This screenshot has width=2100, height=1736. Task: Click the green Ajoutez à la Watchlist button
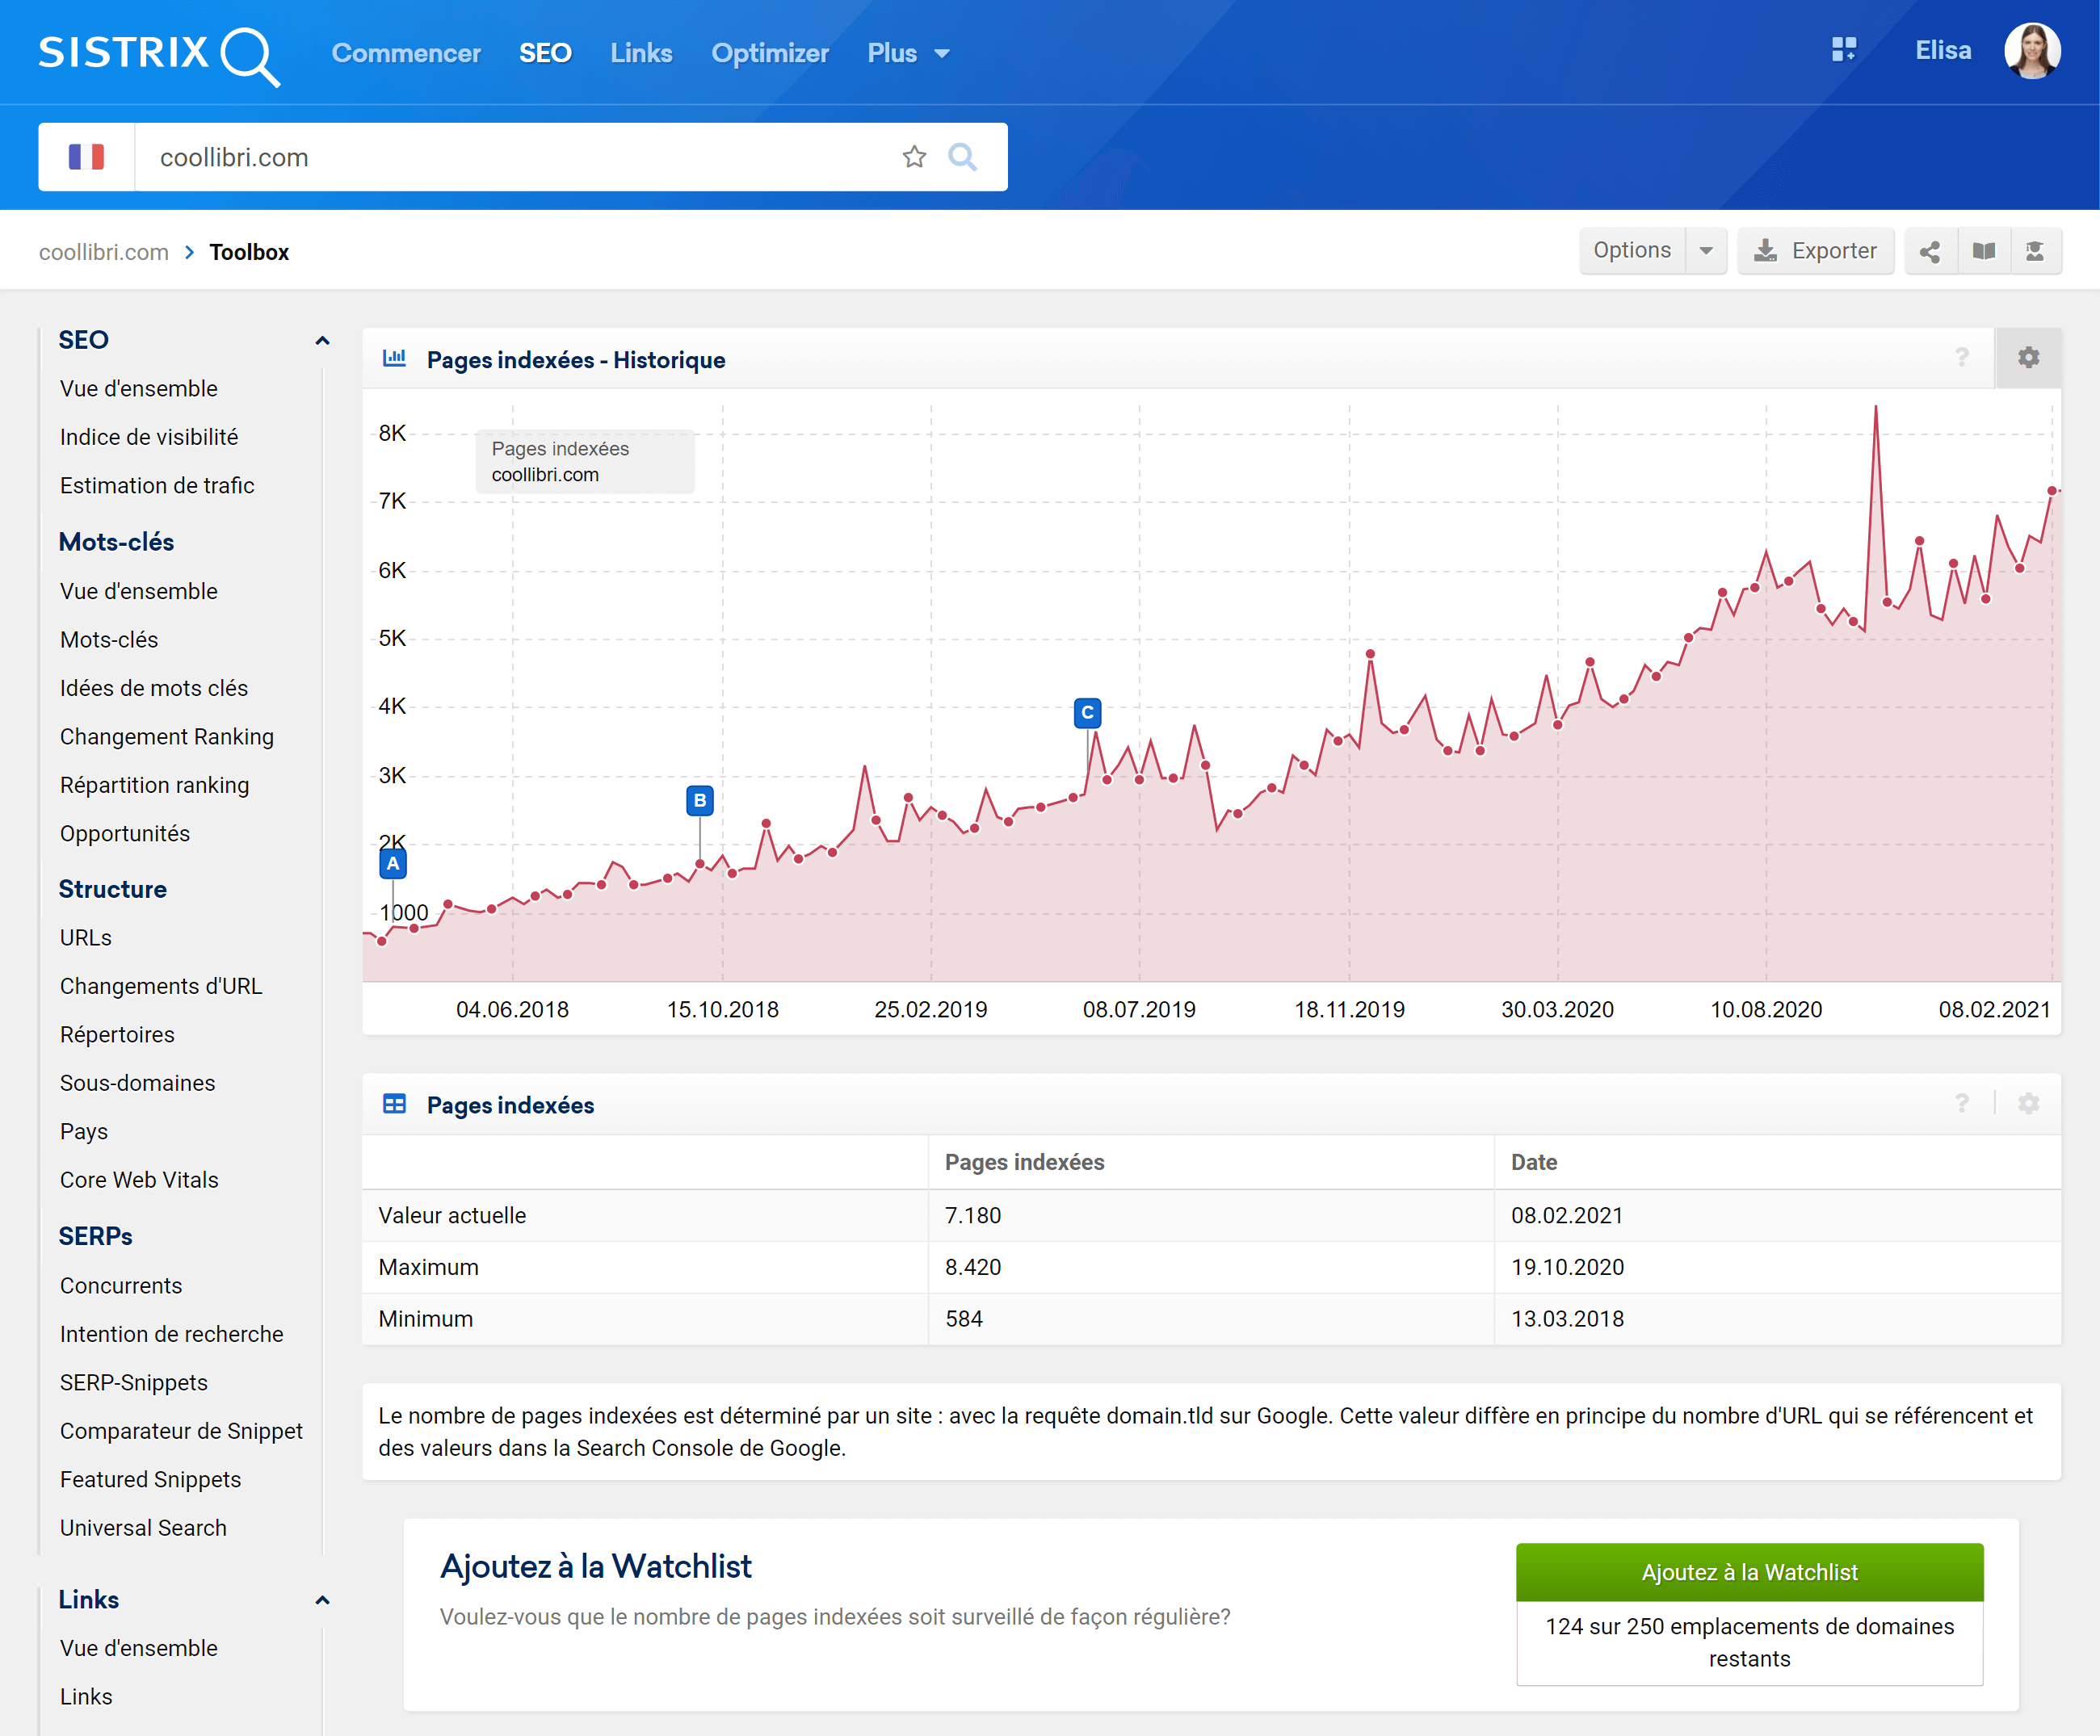(x=1749, y=1572)
